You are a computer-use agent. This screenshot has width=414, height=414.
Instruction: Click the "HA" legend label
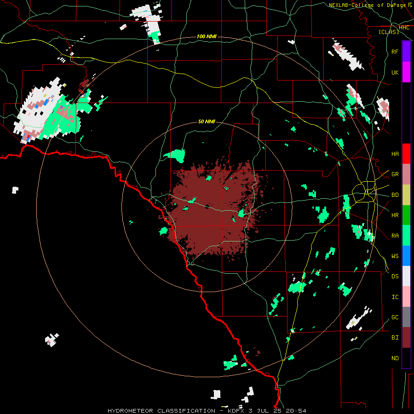[x=395, y=154]
